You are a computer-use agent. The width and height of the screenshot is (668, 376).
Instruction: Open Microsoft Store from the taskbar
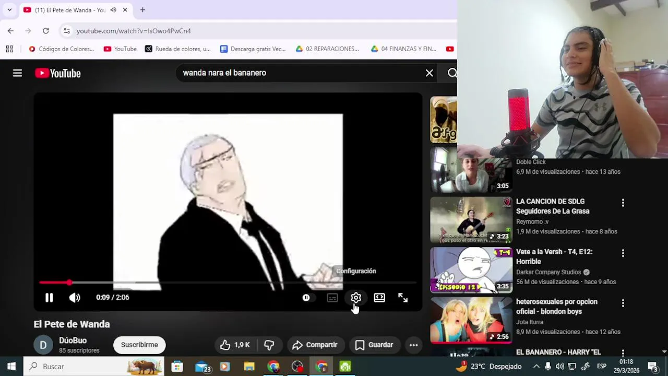click(x=177, y=367)
